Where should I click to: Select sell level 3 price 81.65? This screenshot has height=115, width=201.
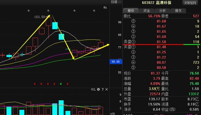161,31
